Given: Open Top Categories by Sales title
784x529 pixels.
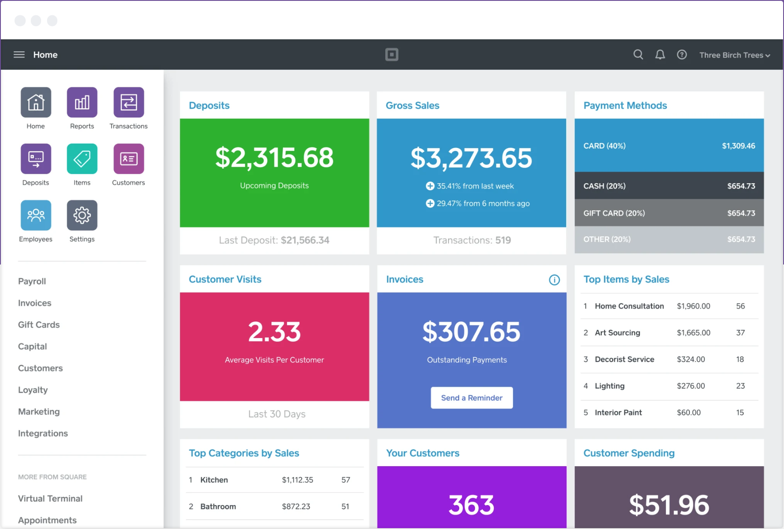Looking at the screenshot, I should [x=244, y=453].
